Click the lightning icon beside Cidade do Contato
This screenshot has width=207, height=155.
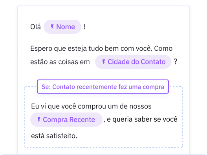point(104,62)
